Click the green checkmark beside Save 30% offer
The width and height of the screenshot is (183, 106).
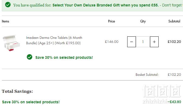coord(30,57)
